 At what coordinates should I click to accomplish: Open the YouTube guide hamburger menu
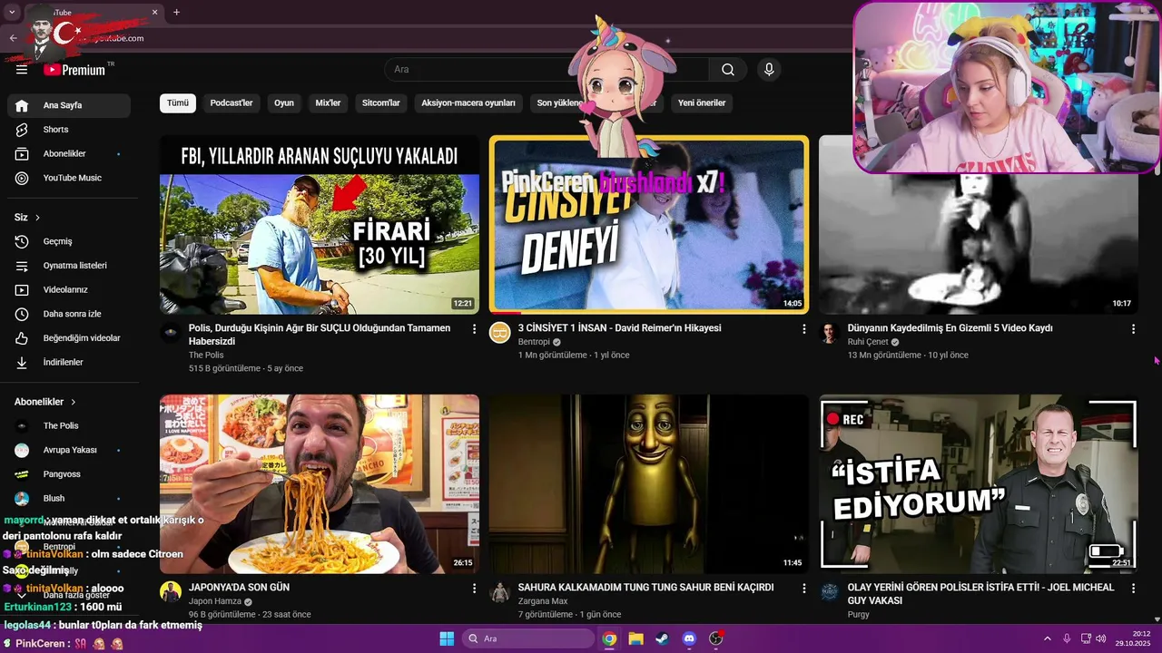tap(22, 70)
